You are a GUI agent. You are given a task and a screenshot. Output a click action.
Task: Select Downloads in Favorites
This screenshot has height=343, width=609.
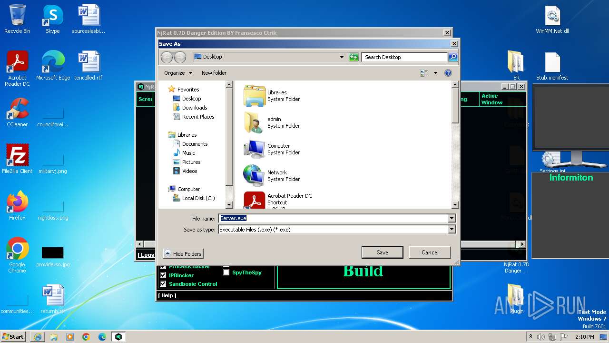pos(195,108)
